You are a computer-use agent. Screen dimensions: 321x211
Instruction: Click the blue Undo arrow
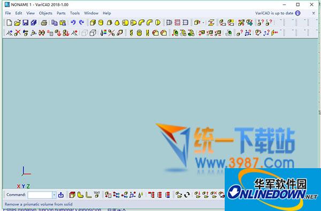pos(73,22)
